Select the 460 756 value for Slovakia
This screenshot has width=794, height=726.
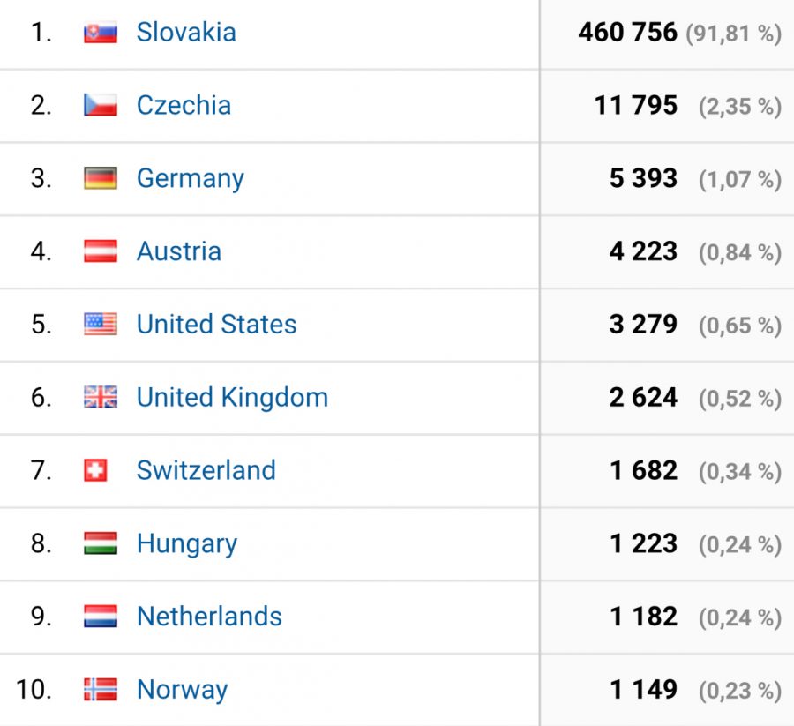(x=627, y=33)
